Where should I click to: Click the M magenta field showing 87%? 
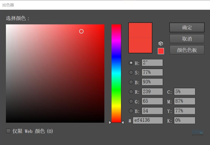coord(185,101)
